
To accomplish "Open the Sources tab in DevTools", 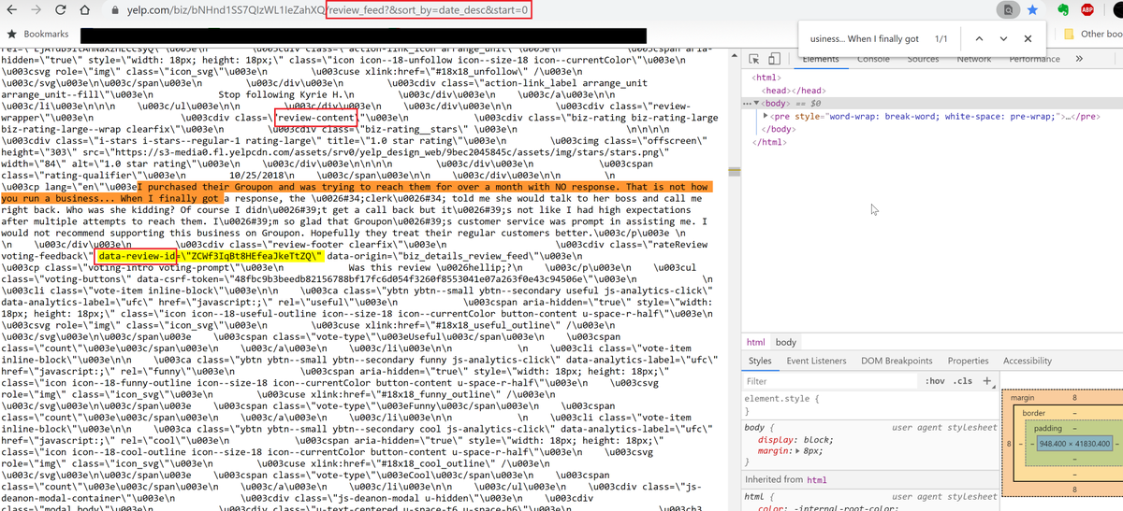I will 923,58.
